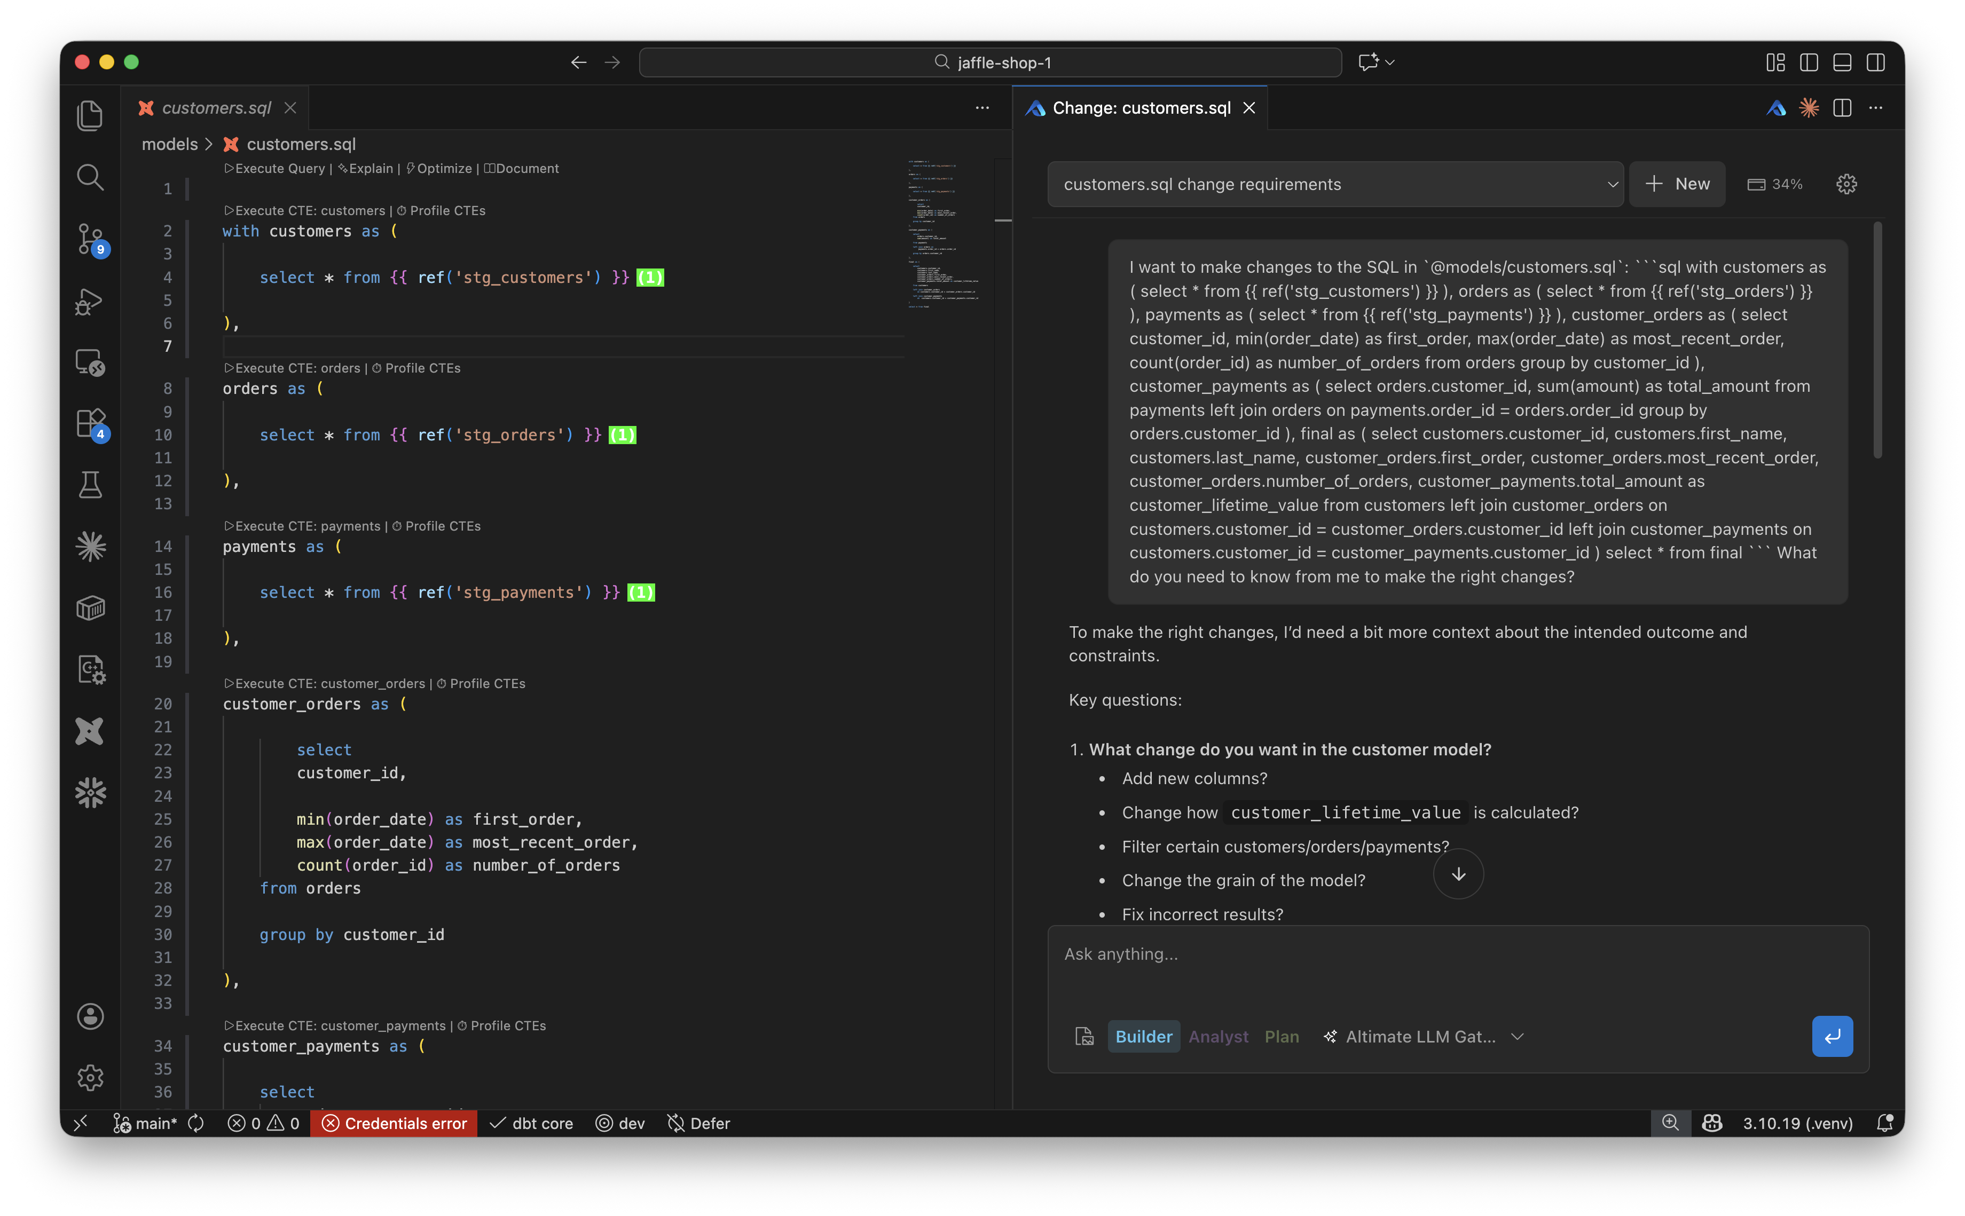The height and width of the screenshot is (1216, 1965).
Task: Toggle Defer in status bar
Action: tap(698, 1124)
